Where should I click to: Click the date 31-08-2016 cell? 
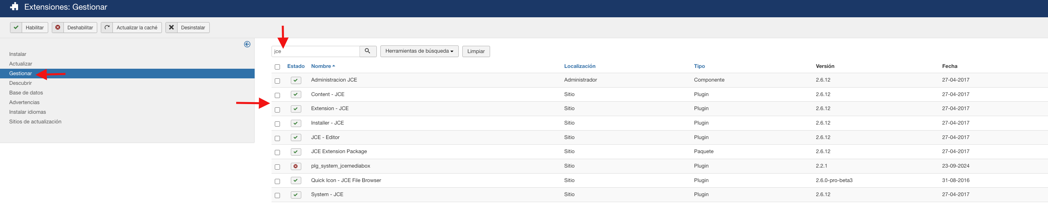[x=956, y=180]
